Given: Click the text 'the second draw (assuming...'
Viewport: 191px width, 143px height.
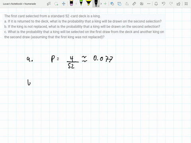Looking at the screenshot, I should click(54, 37).
